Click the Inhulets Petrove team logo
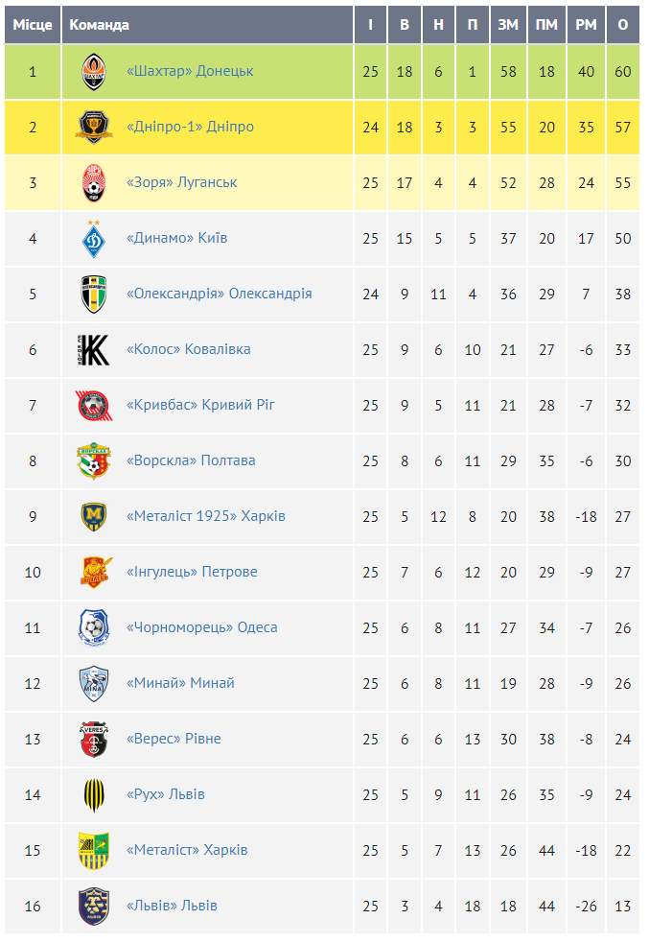Screen dimensions: 649x943 pos(94,573)
